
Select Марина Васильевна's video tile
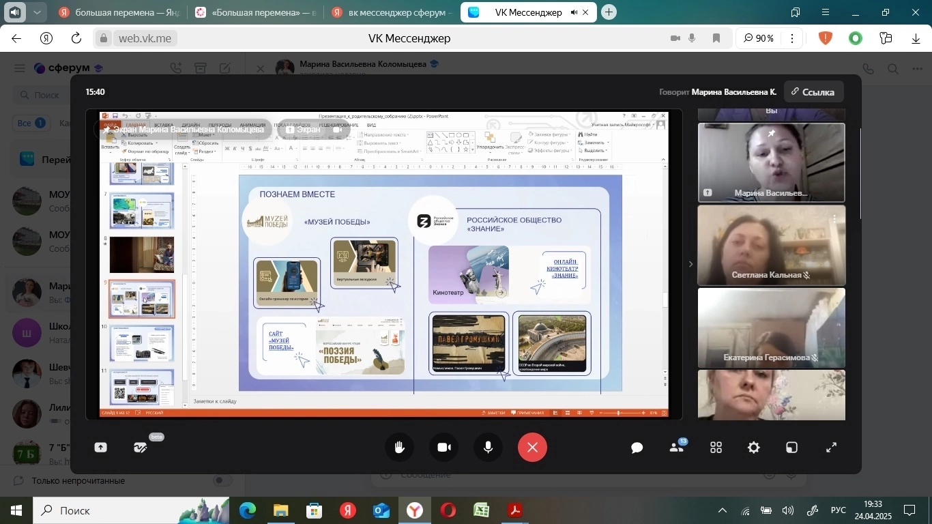pos(771,162)
